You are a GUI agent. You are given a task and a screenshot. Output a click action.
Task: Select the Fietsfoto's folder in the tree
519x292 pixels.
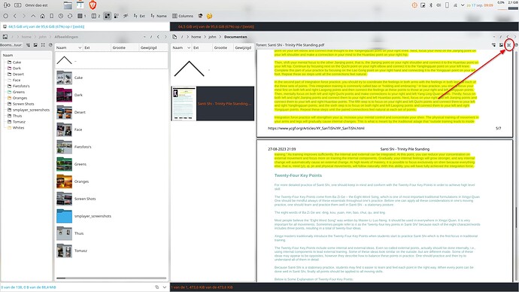[x=21, y=86]
